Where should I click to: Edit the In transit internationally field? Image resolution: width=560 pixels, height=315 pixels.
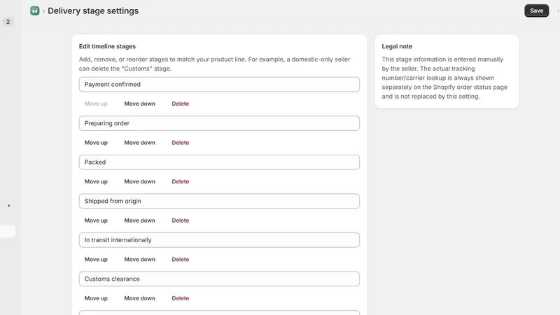(219, 240)
